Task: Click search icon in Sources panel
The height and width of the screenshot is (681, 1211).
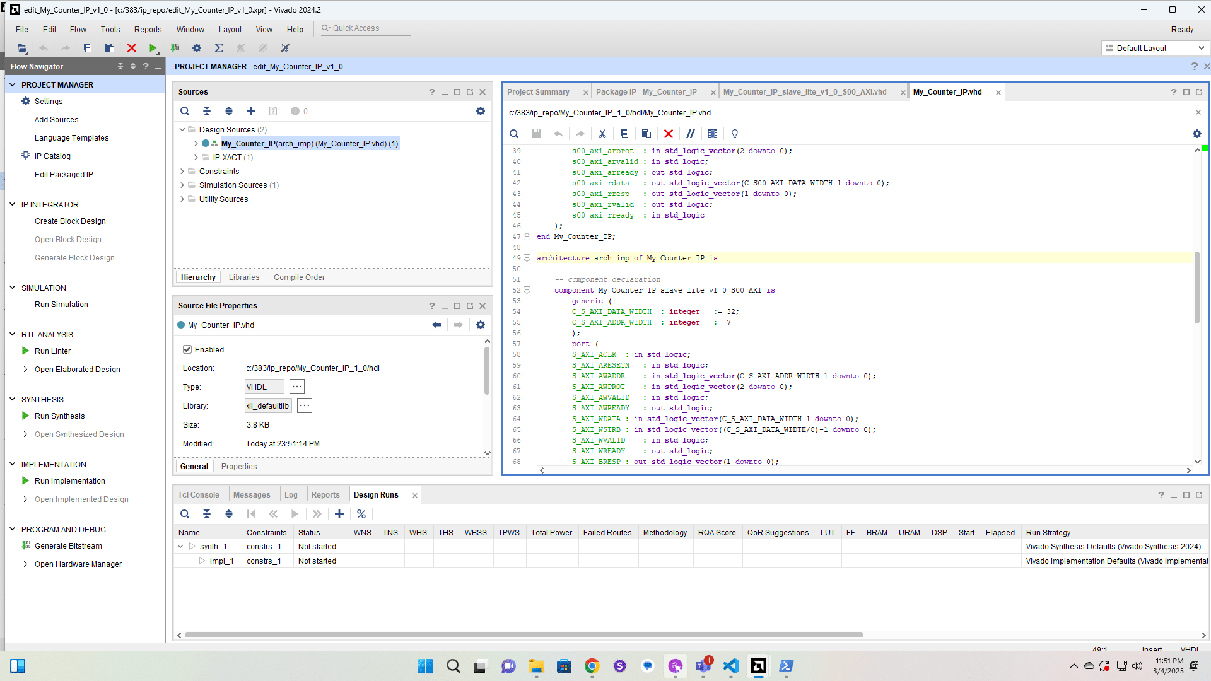Action: point(185,111)
